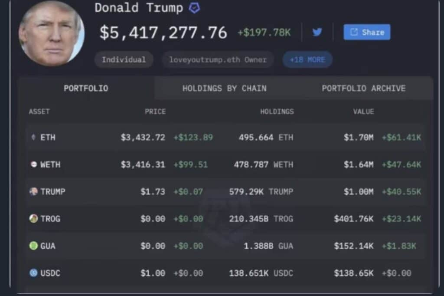444x296 pixels.
Task: Sort by ASSET column header
Action: [x=39, y=112]
